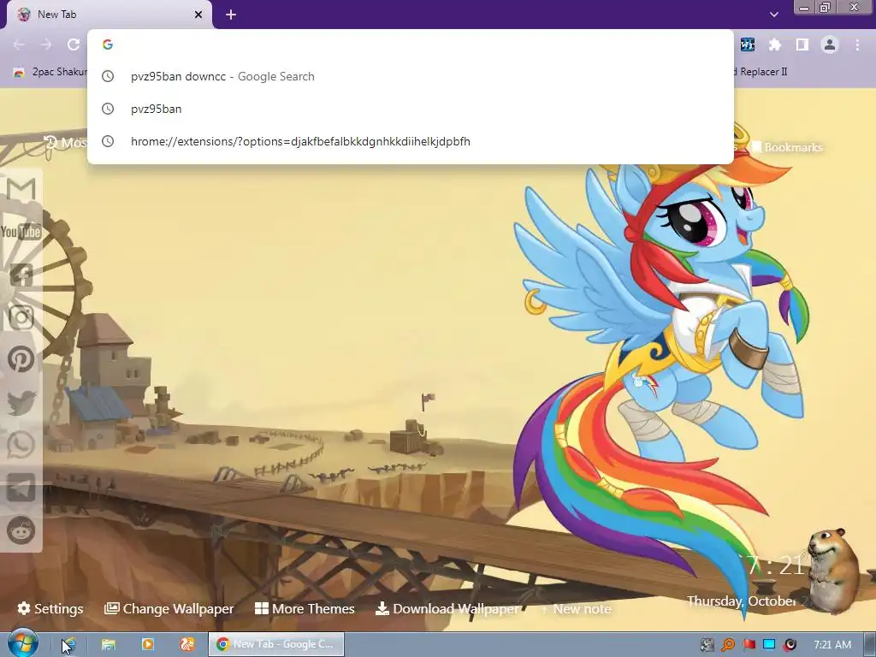876x657 pixels.
Task: Switch to Chrome New Tab taskbar button
Action: click(276, 644)
